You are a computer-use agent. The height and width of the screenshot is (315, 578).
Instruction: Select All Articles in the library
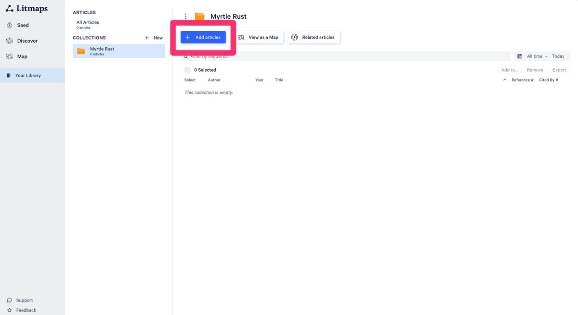88,24
